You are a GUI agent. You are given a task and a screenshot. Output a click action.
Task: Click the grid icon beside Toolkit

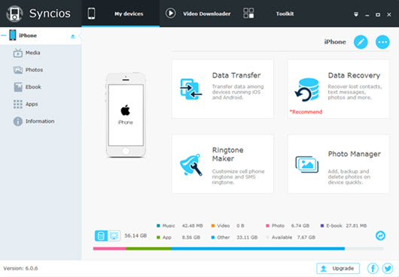click(x=248, y=14)
